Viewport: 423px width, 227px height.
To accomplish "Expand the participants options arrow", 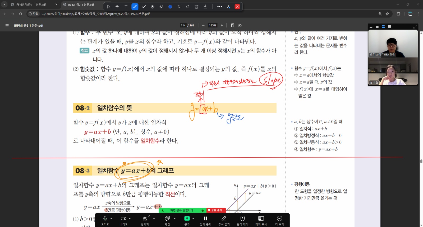I will coord(154,218).
